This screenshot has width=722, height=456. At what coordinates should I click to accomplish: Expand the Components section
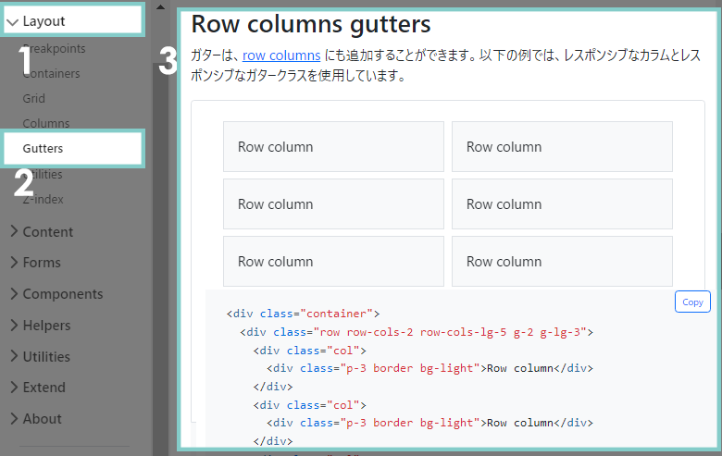[x=61, y=294]
